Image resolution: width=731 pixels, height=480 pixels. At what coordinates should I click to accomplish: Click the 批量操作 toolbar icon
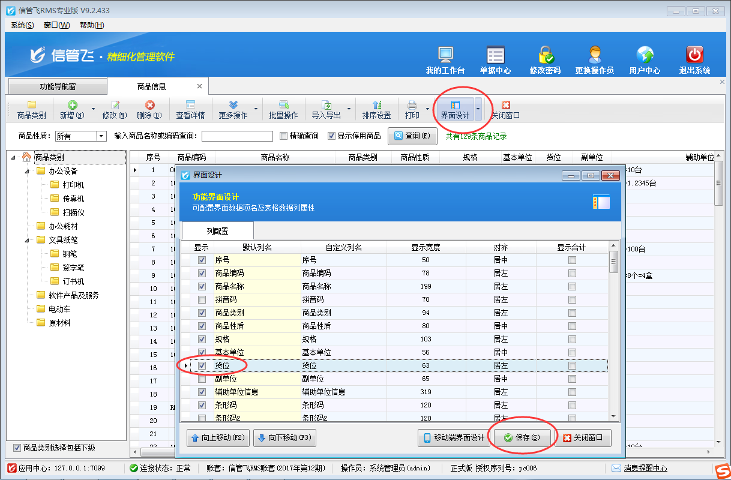pos(283,105)
